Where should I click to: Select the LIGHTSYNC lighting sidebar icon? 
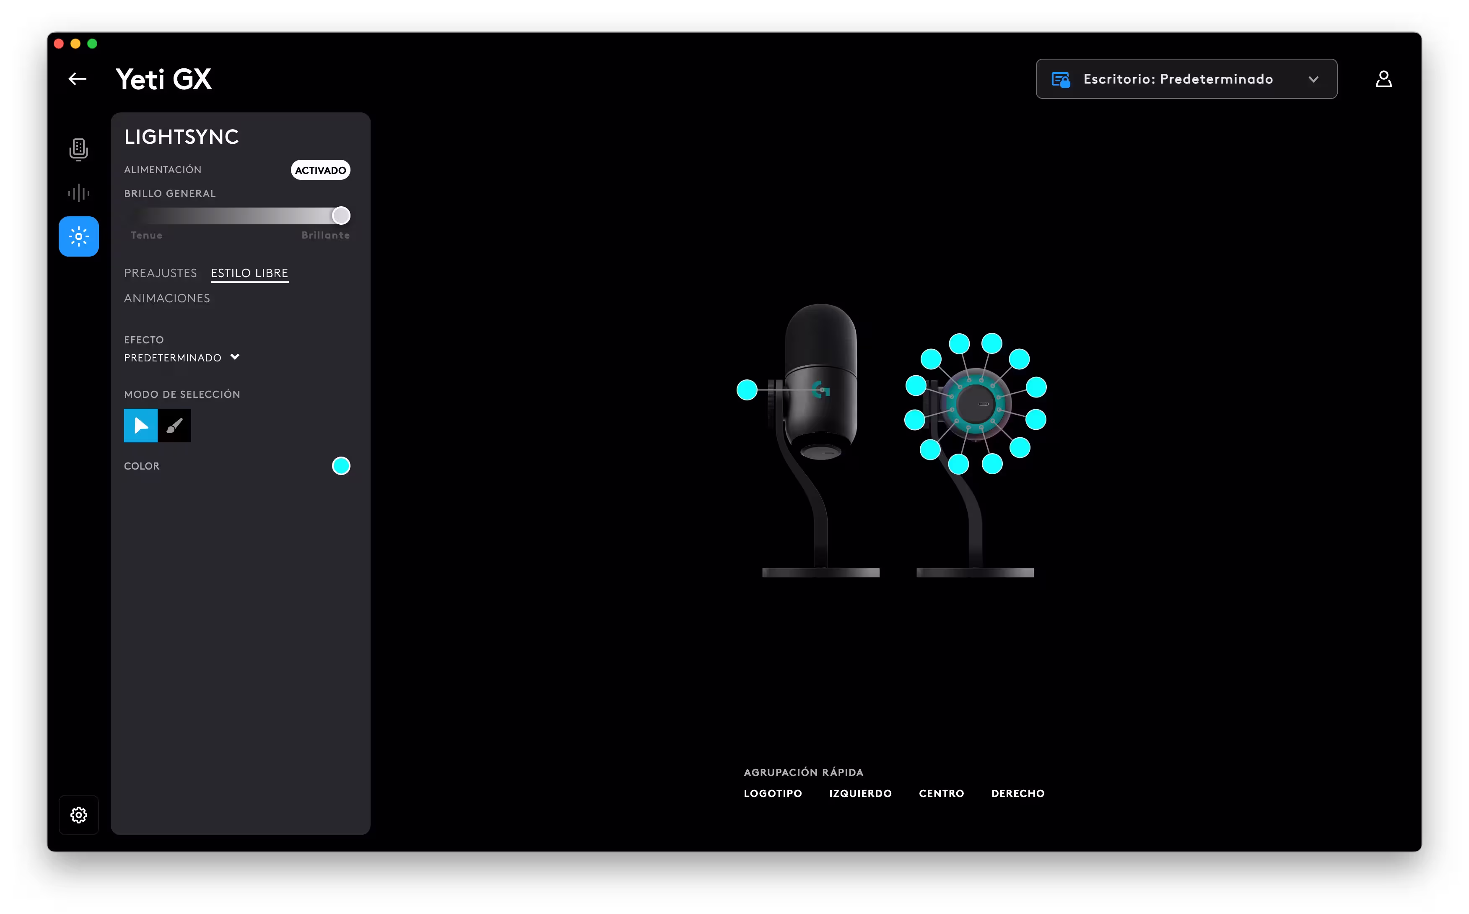coord(78,236)
